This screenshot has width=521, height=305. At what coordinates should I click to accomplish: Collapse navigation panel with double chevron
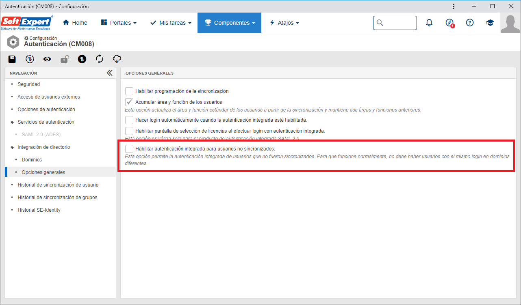tap(109, 73)
